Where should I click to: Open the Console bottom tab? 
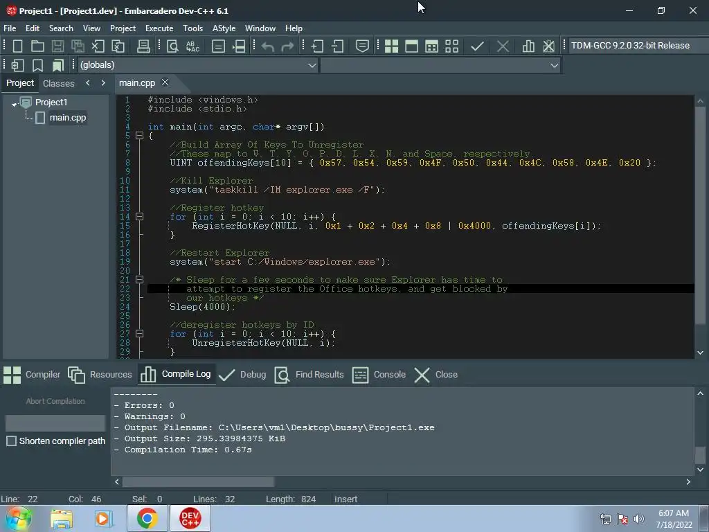(379, 375)
